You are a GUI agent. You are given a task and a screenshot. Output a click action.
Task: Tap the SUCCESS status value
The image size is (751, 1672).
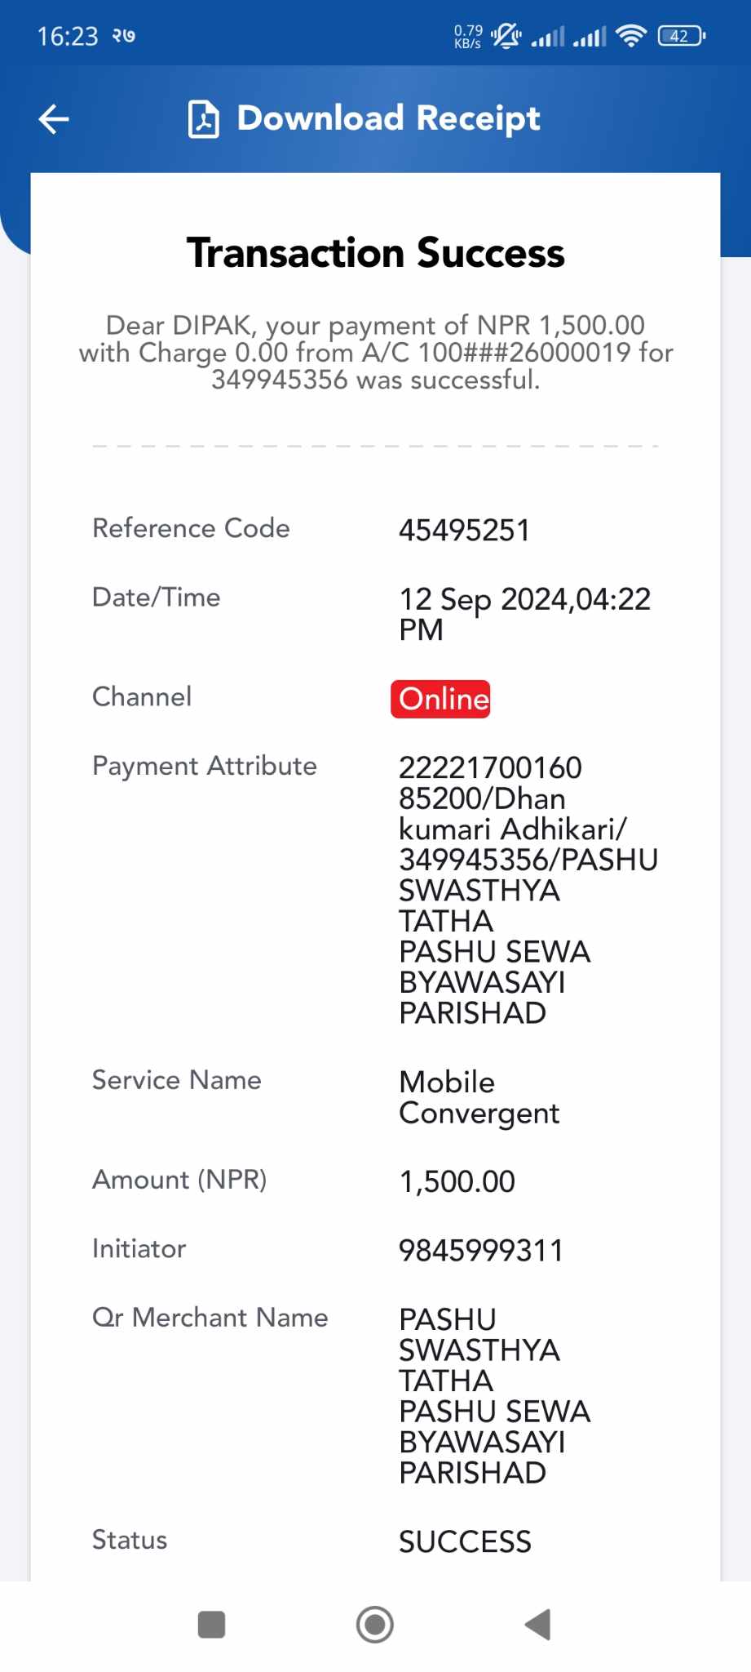465,1541
